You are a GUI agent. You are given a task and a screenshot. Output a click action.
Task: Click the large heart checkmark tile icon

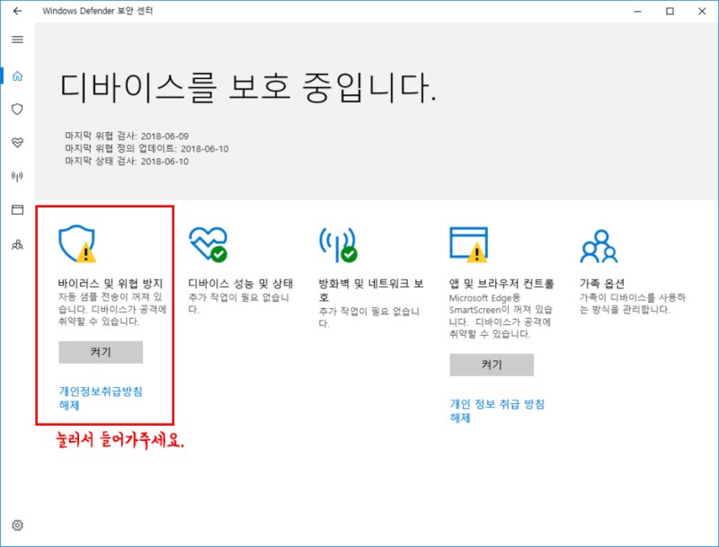coord(209,244)
